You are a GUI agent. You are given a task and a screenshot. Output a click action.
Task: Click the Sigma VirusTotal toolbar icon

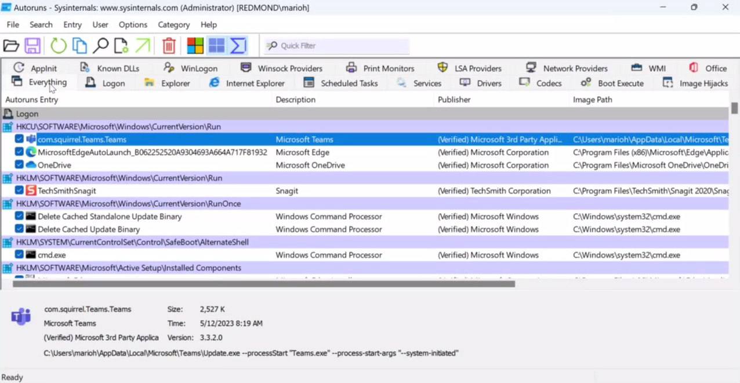(238, 45)
